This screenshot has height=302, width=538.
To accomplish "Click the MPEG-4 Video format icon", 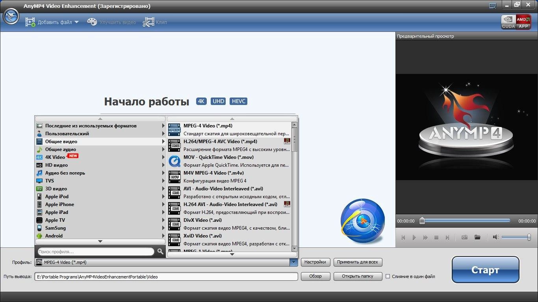I will (174, 130).
